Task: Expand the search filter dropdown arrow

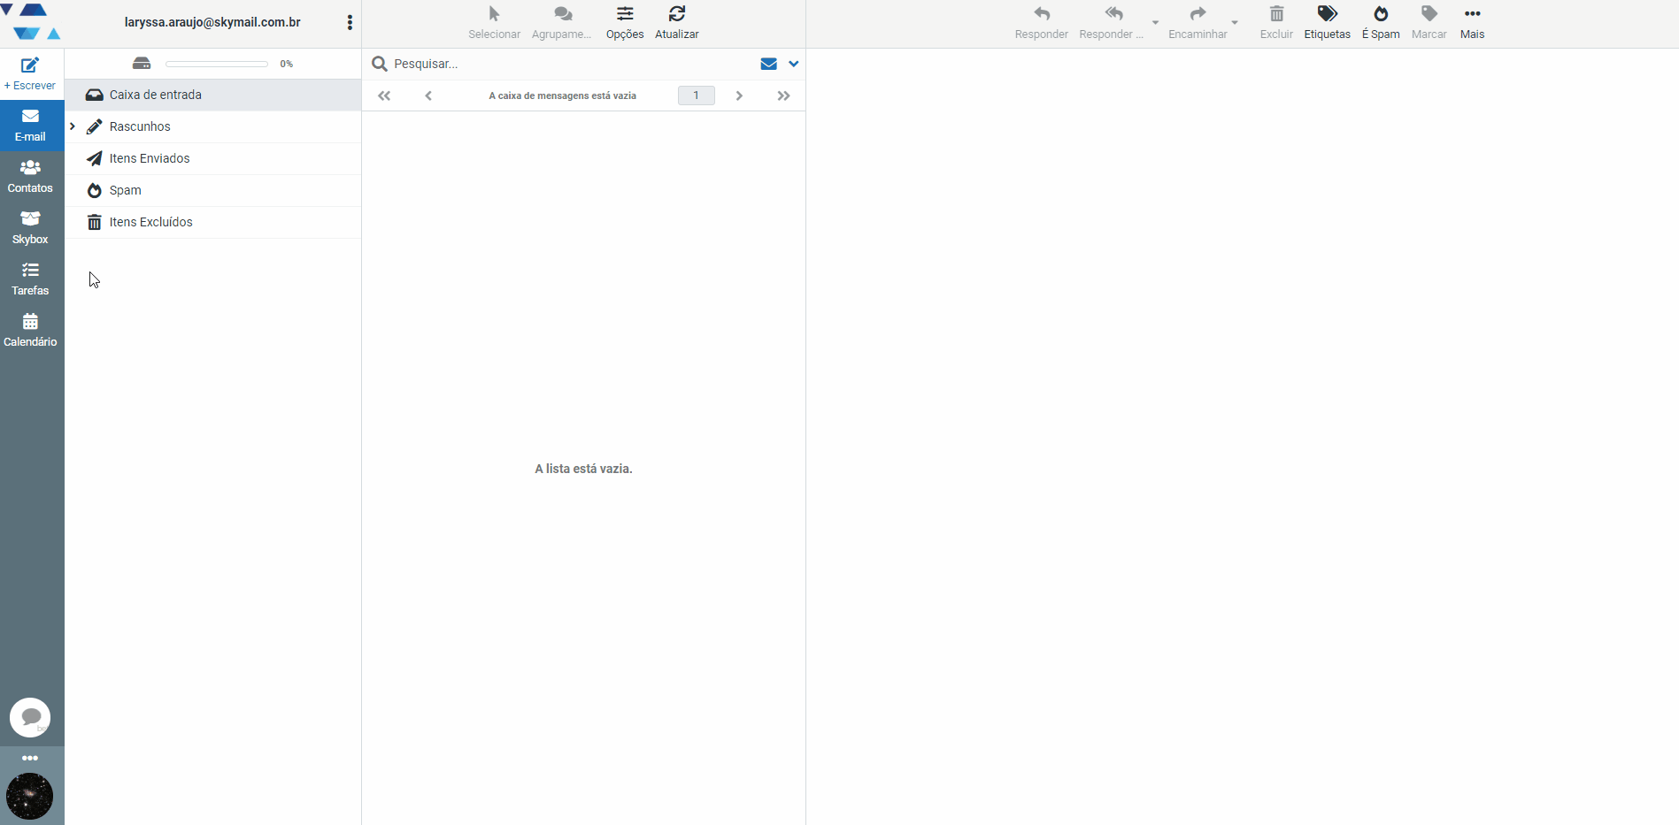Action: (794, 64)
